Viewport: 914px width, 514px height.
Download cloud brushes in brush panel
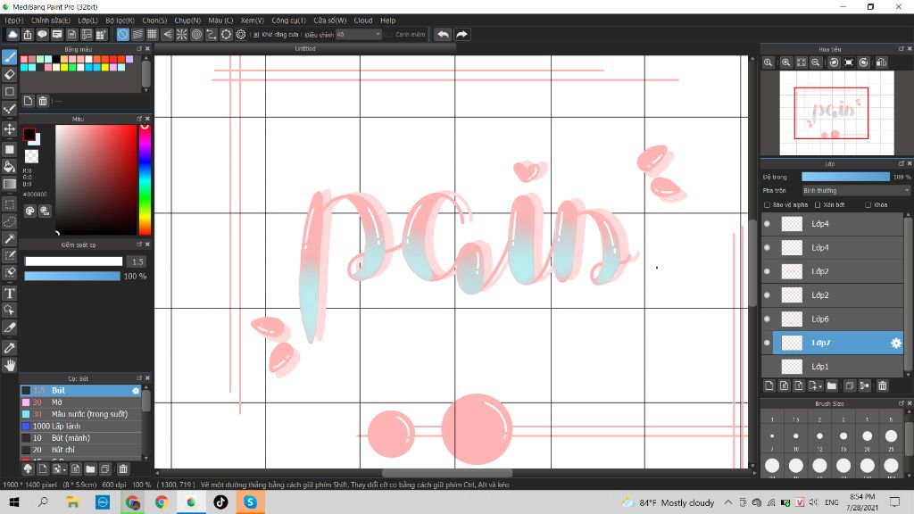pyautogui.click(x=28, y=468)
